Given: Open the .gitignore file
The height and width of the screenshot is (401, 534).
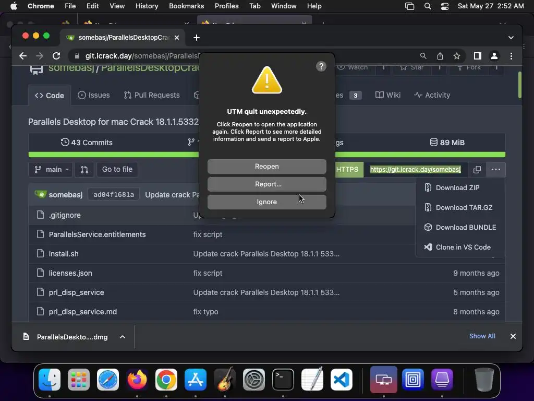Looking at the screenshot, I should pyautogui.click(x=65, y=215).
